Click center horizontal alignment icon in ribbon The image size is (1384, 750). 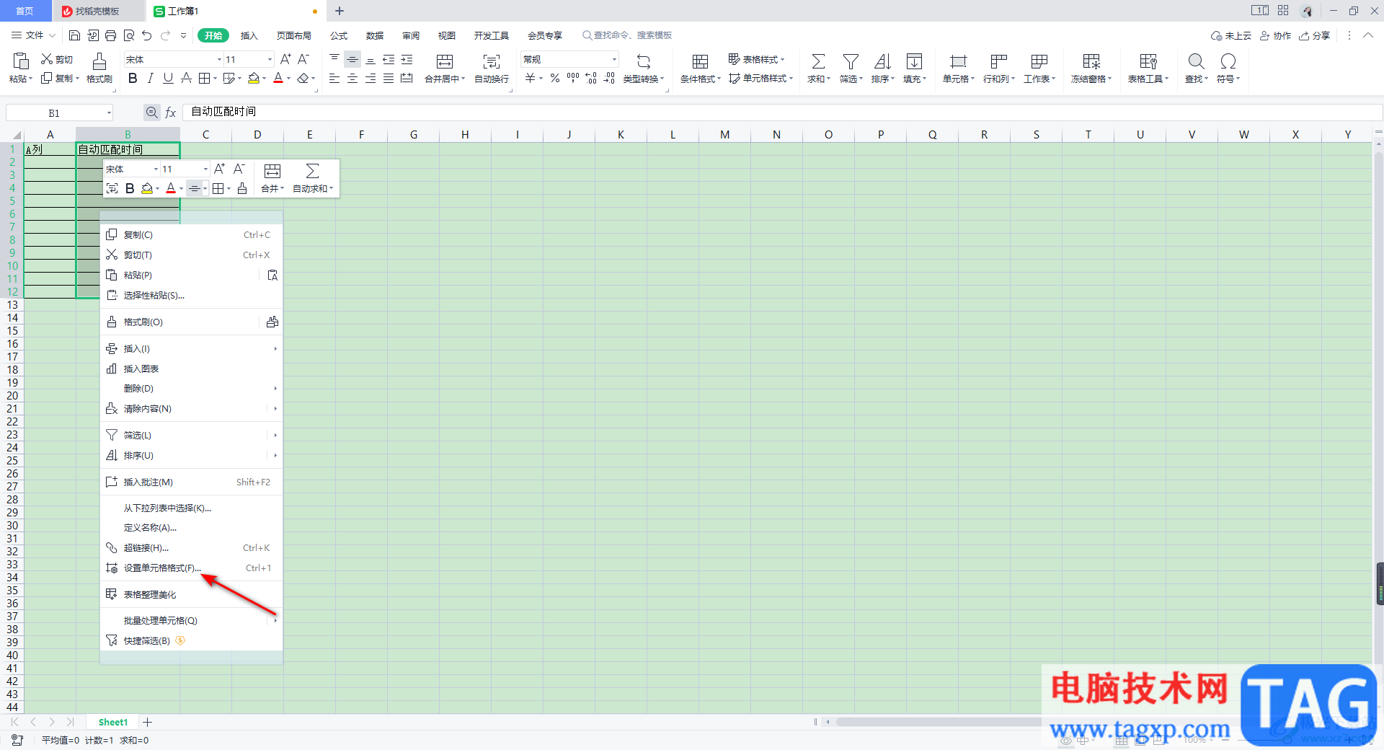coord(352,78)
